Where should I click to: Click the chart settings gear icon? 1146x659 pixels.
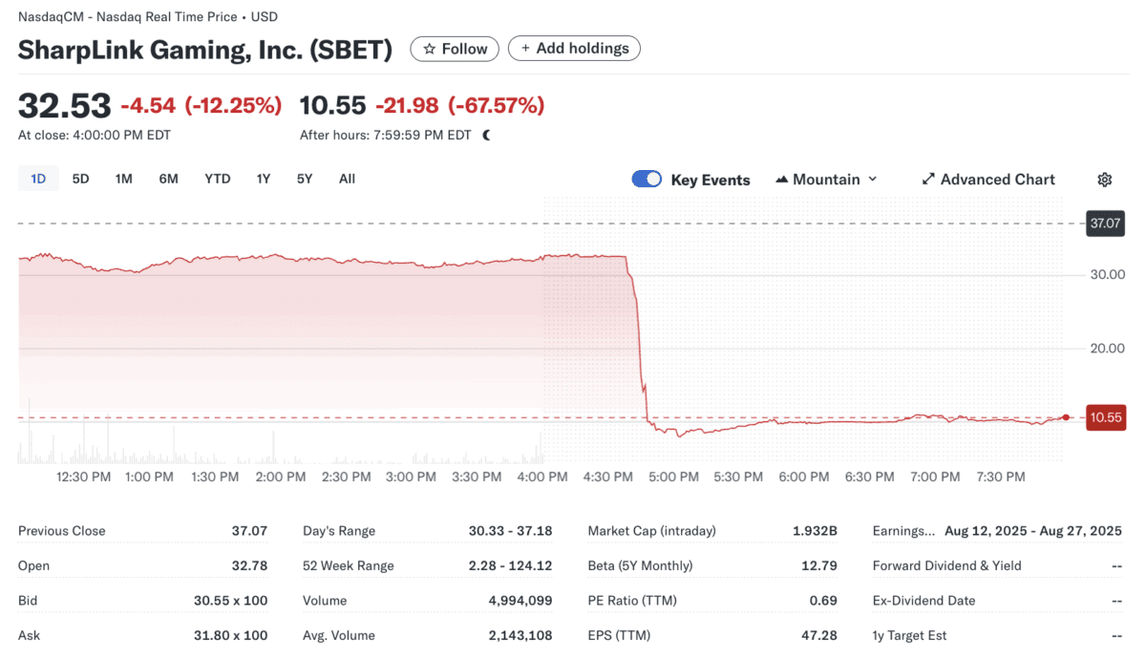point(1105,180)
